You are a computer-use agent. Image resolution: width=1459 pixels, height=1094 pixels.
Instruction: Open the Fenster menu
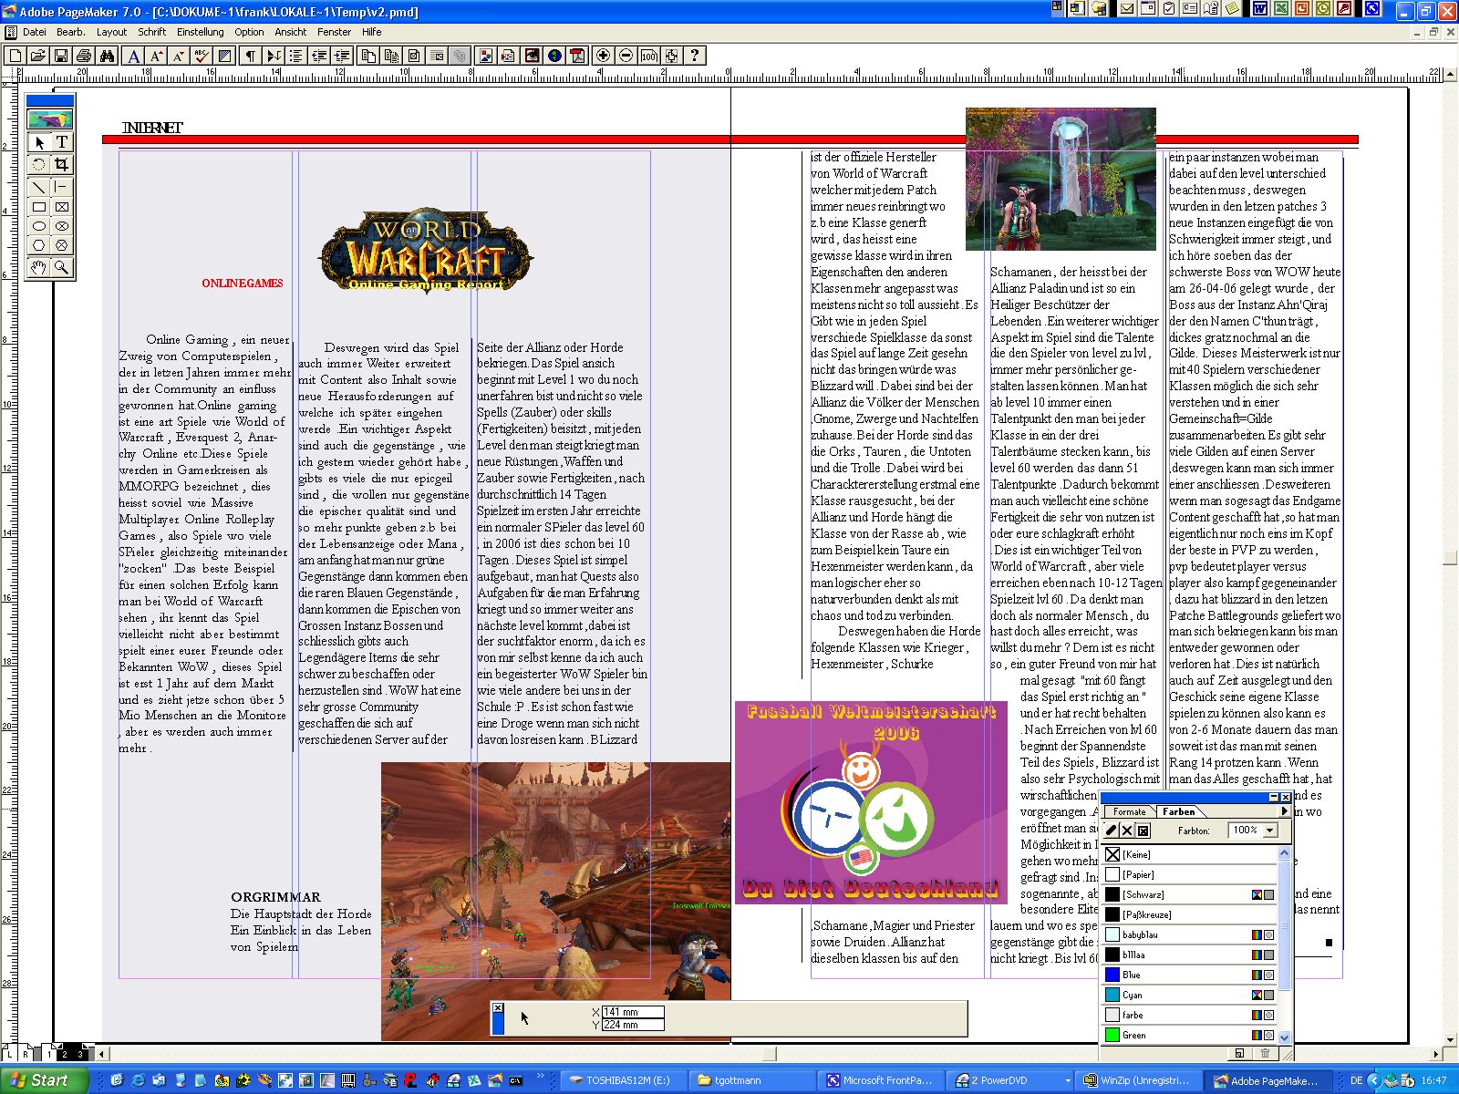(334, 32)
